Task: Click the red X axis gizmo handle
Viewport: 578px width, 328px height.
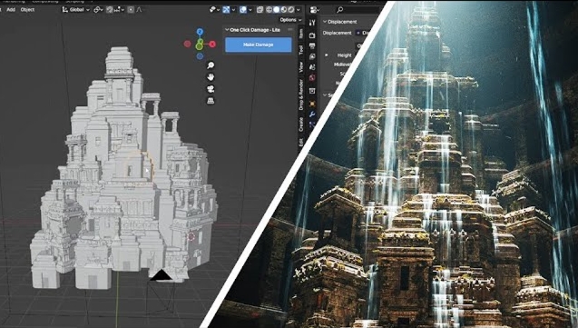Action: pyautogui.click(x=212, y=44)
